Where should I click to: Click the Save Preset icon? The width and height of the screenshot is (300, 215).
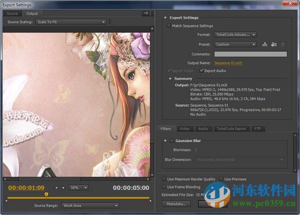[x=264, y=44]
